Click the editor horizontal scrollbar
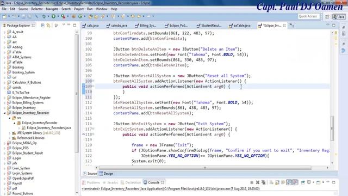Image resolution: width=348 pixels, height=196 pixels. [205, 168]
